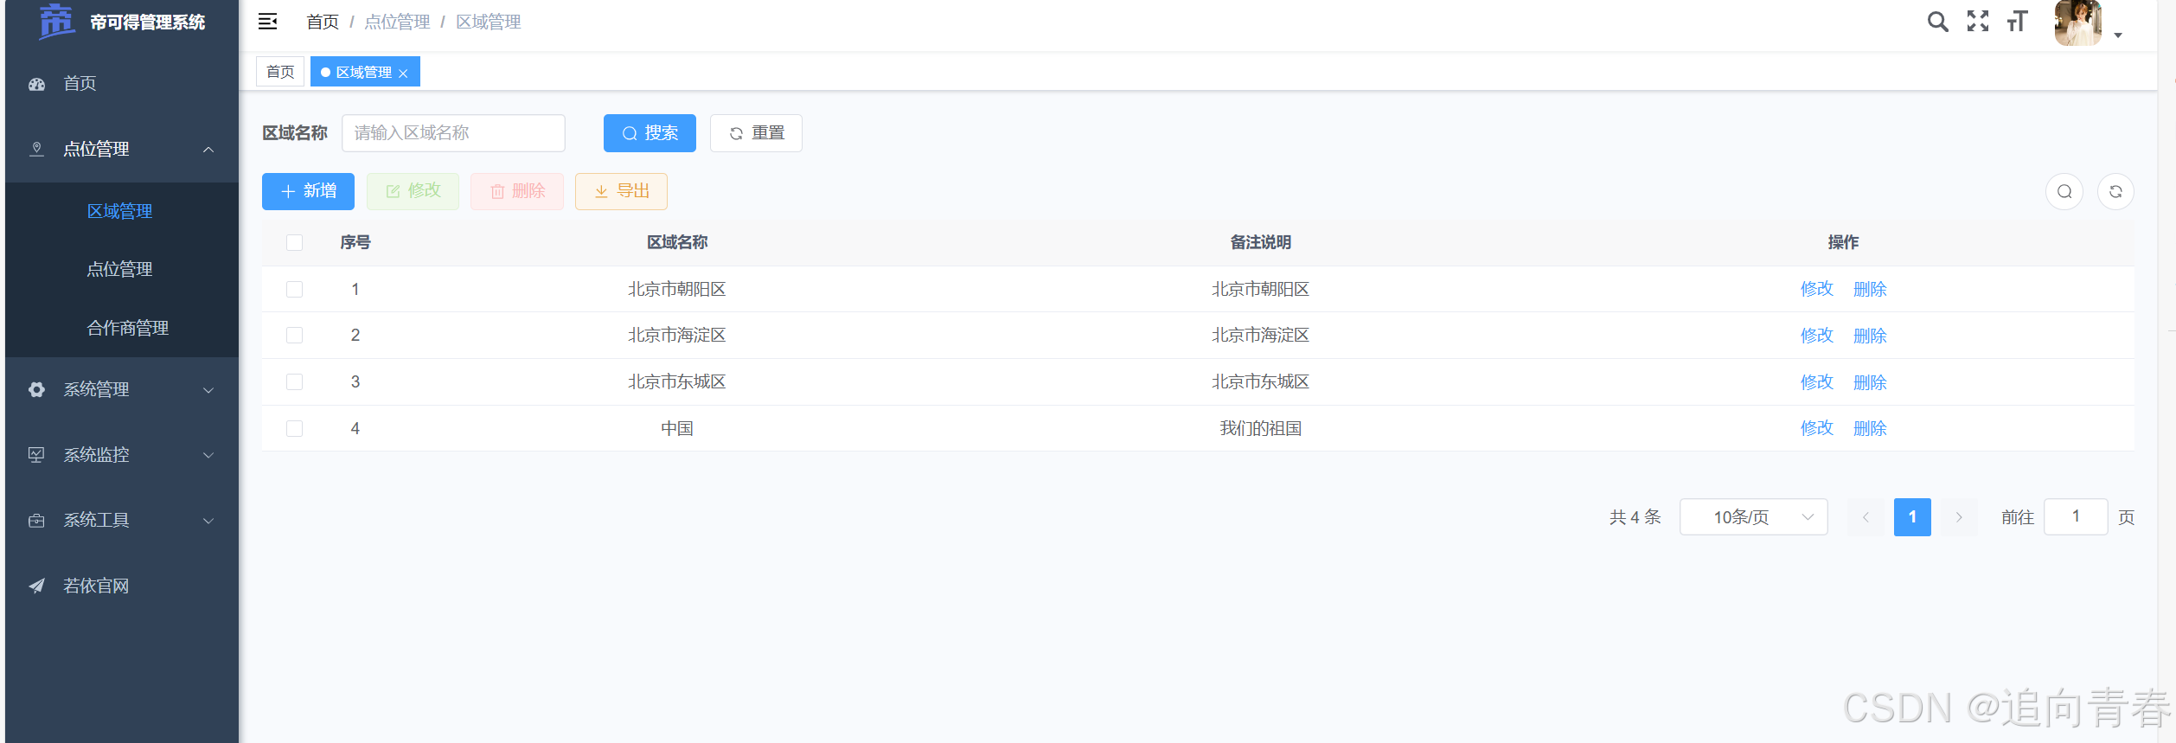Check the row for 北京市东城区
2176x743 pixels.
coord(294,381)
